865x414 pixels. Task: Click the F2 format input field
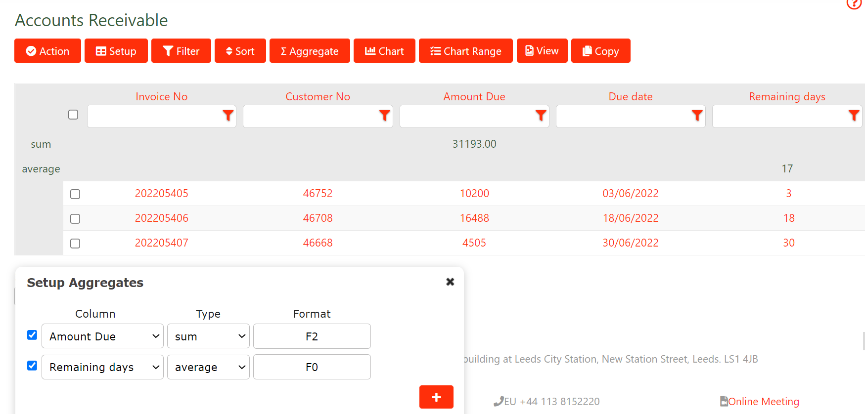coord(312,336)
